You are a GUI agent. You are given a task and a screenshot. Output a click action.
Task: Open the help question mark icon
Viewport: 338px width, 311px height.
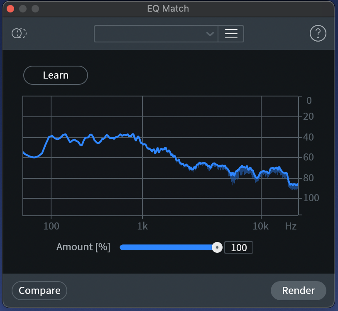(x=318, y=33)
